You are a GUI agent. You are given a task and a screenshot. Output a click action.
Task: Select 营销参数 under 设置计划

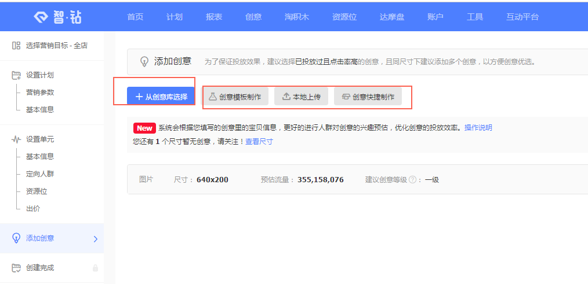[40, 93]
